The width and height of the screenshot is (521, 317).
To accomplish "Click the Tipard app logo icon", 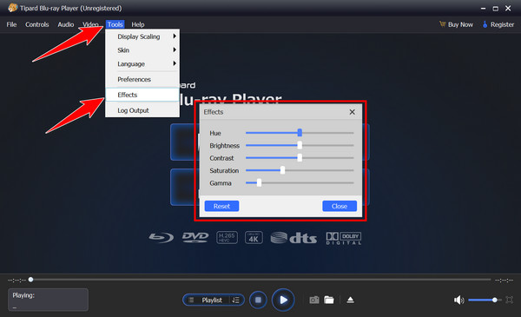I will click(x=13, y=8).
